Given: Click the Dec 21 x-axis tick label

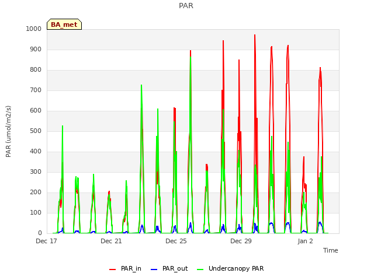Looking at the screenshot, I should point(111,241).
